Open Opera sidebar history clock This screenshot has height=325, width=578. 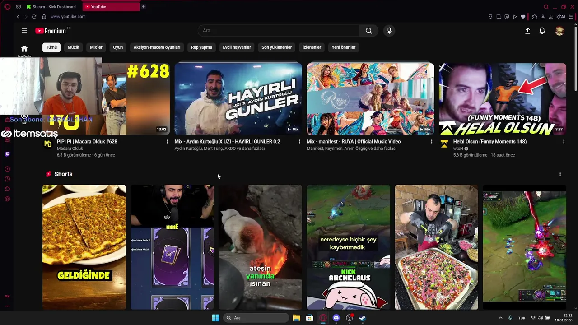click(x=7, y=179)
